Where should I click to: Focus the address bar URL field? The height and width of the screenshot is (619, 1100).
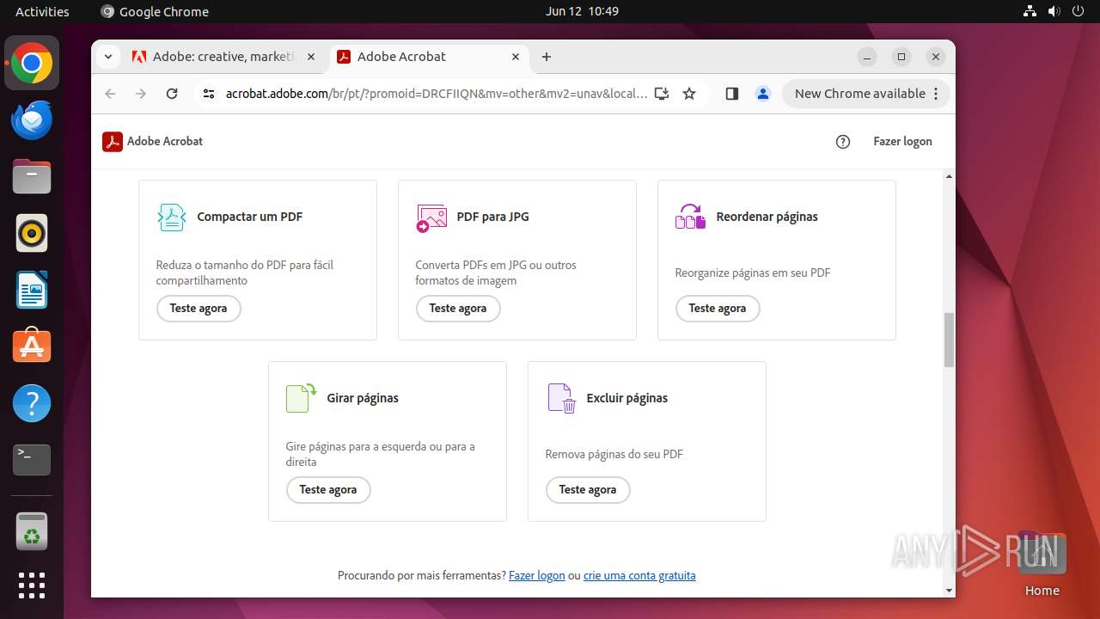(x=437, y=94)
